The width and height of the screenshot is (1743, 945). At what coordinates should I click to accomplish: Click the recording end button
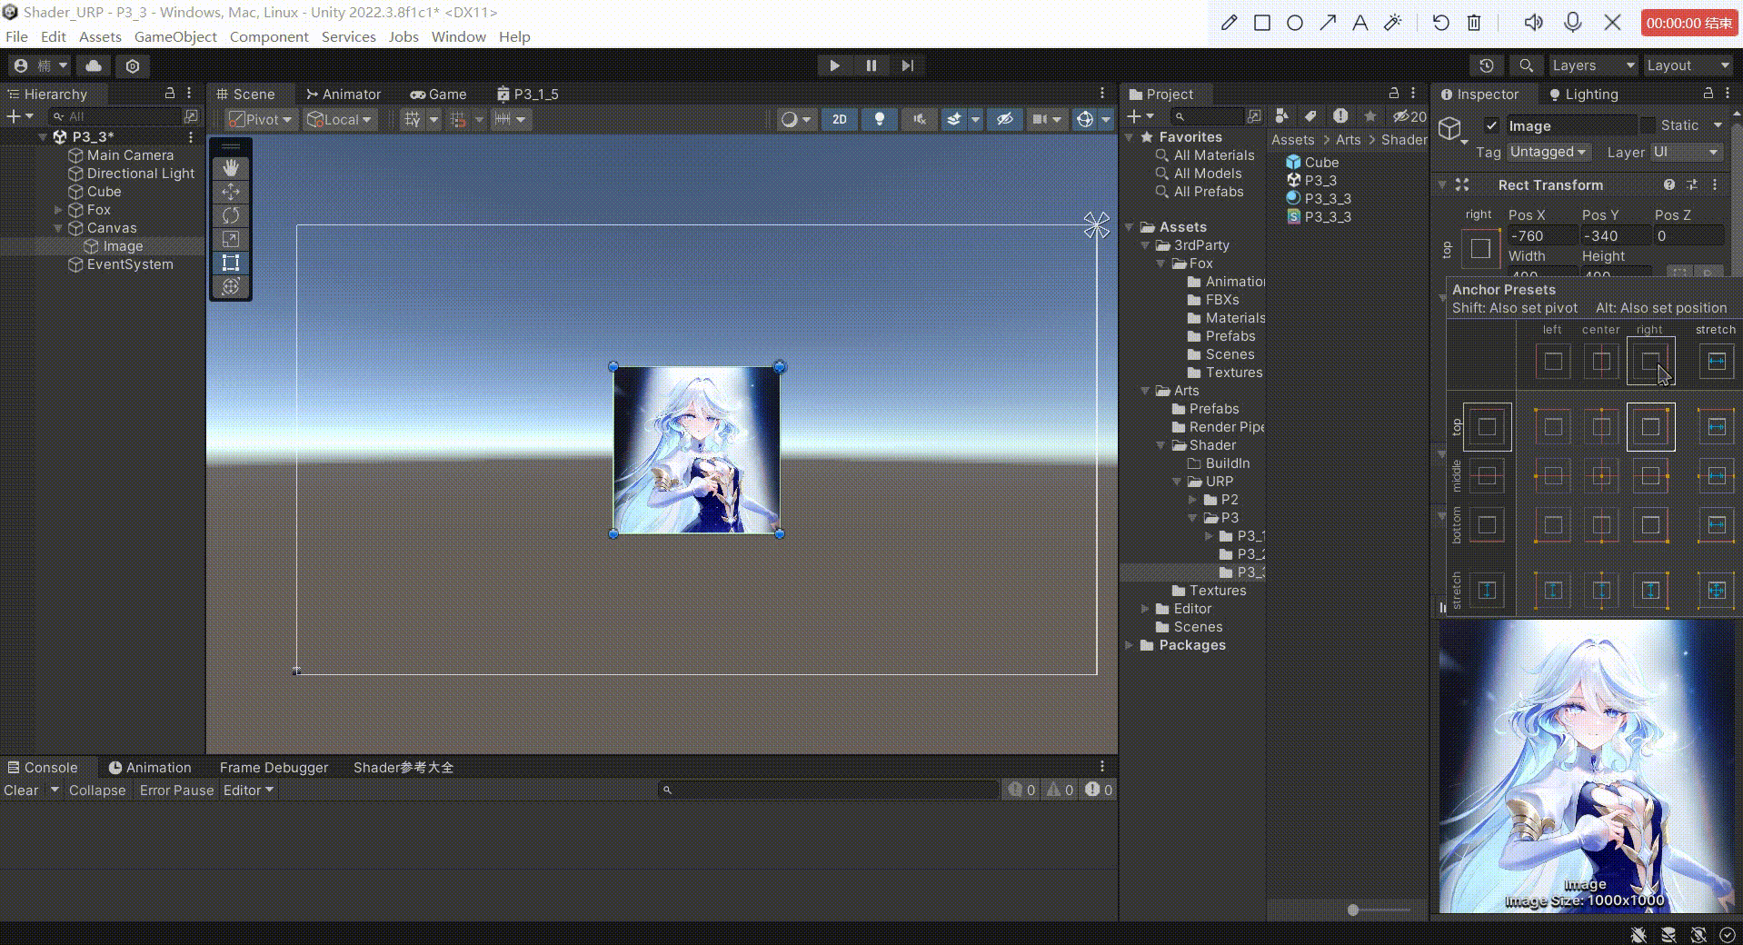1688,23
